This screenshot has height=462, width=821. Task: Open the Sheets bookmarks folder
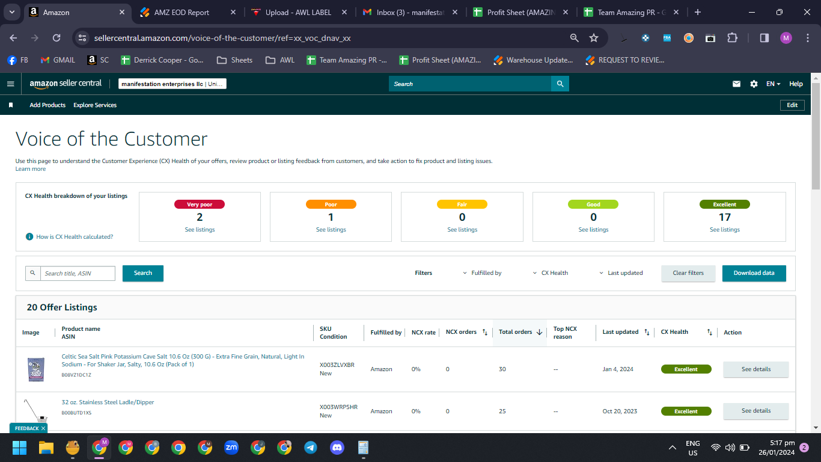click(x=234, y=60)
